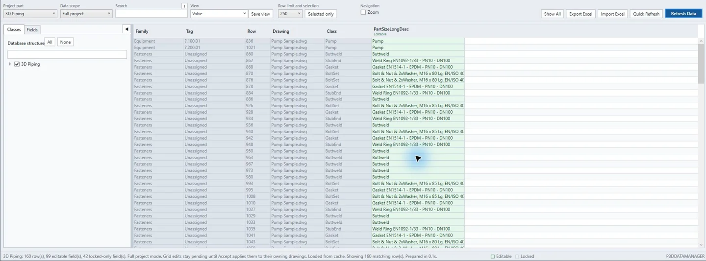This screenshot has width=706, height=261.
Task: Sort by the Class column header
Action: (331, 31)
